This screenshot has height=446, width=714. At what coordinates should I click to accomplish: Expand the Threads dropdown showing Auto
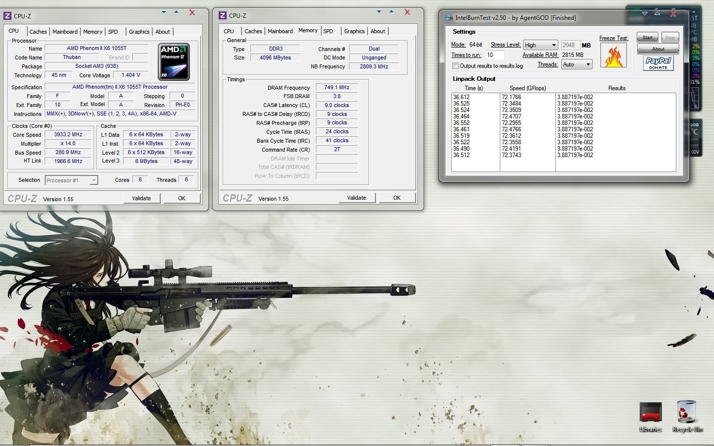(577, 64)
